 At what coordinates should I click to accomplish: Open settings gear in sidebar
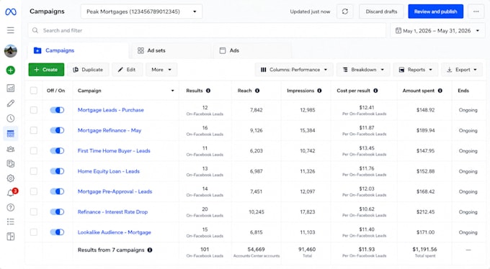[x=11, y=178]
